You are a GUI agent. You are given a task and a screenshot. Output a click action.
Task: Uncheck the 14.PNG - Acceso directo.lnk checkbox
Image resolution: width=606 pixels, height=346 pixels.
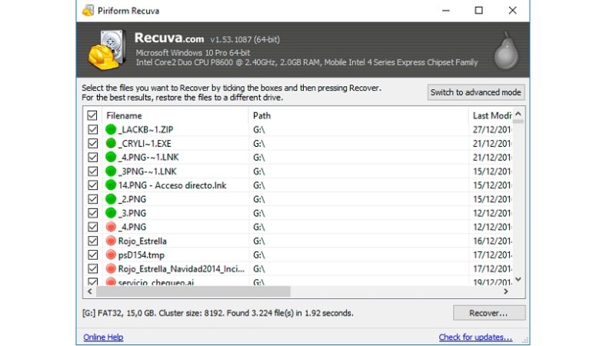93,185
